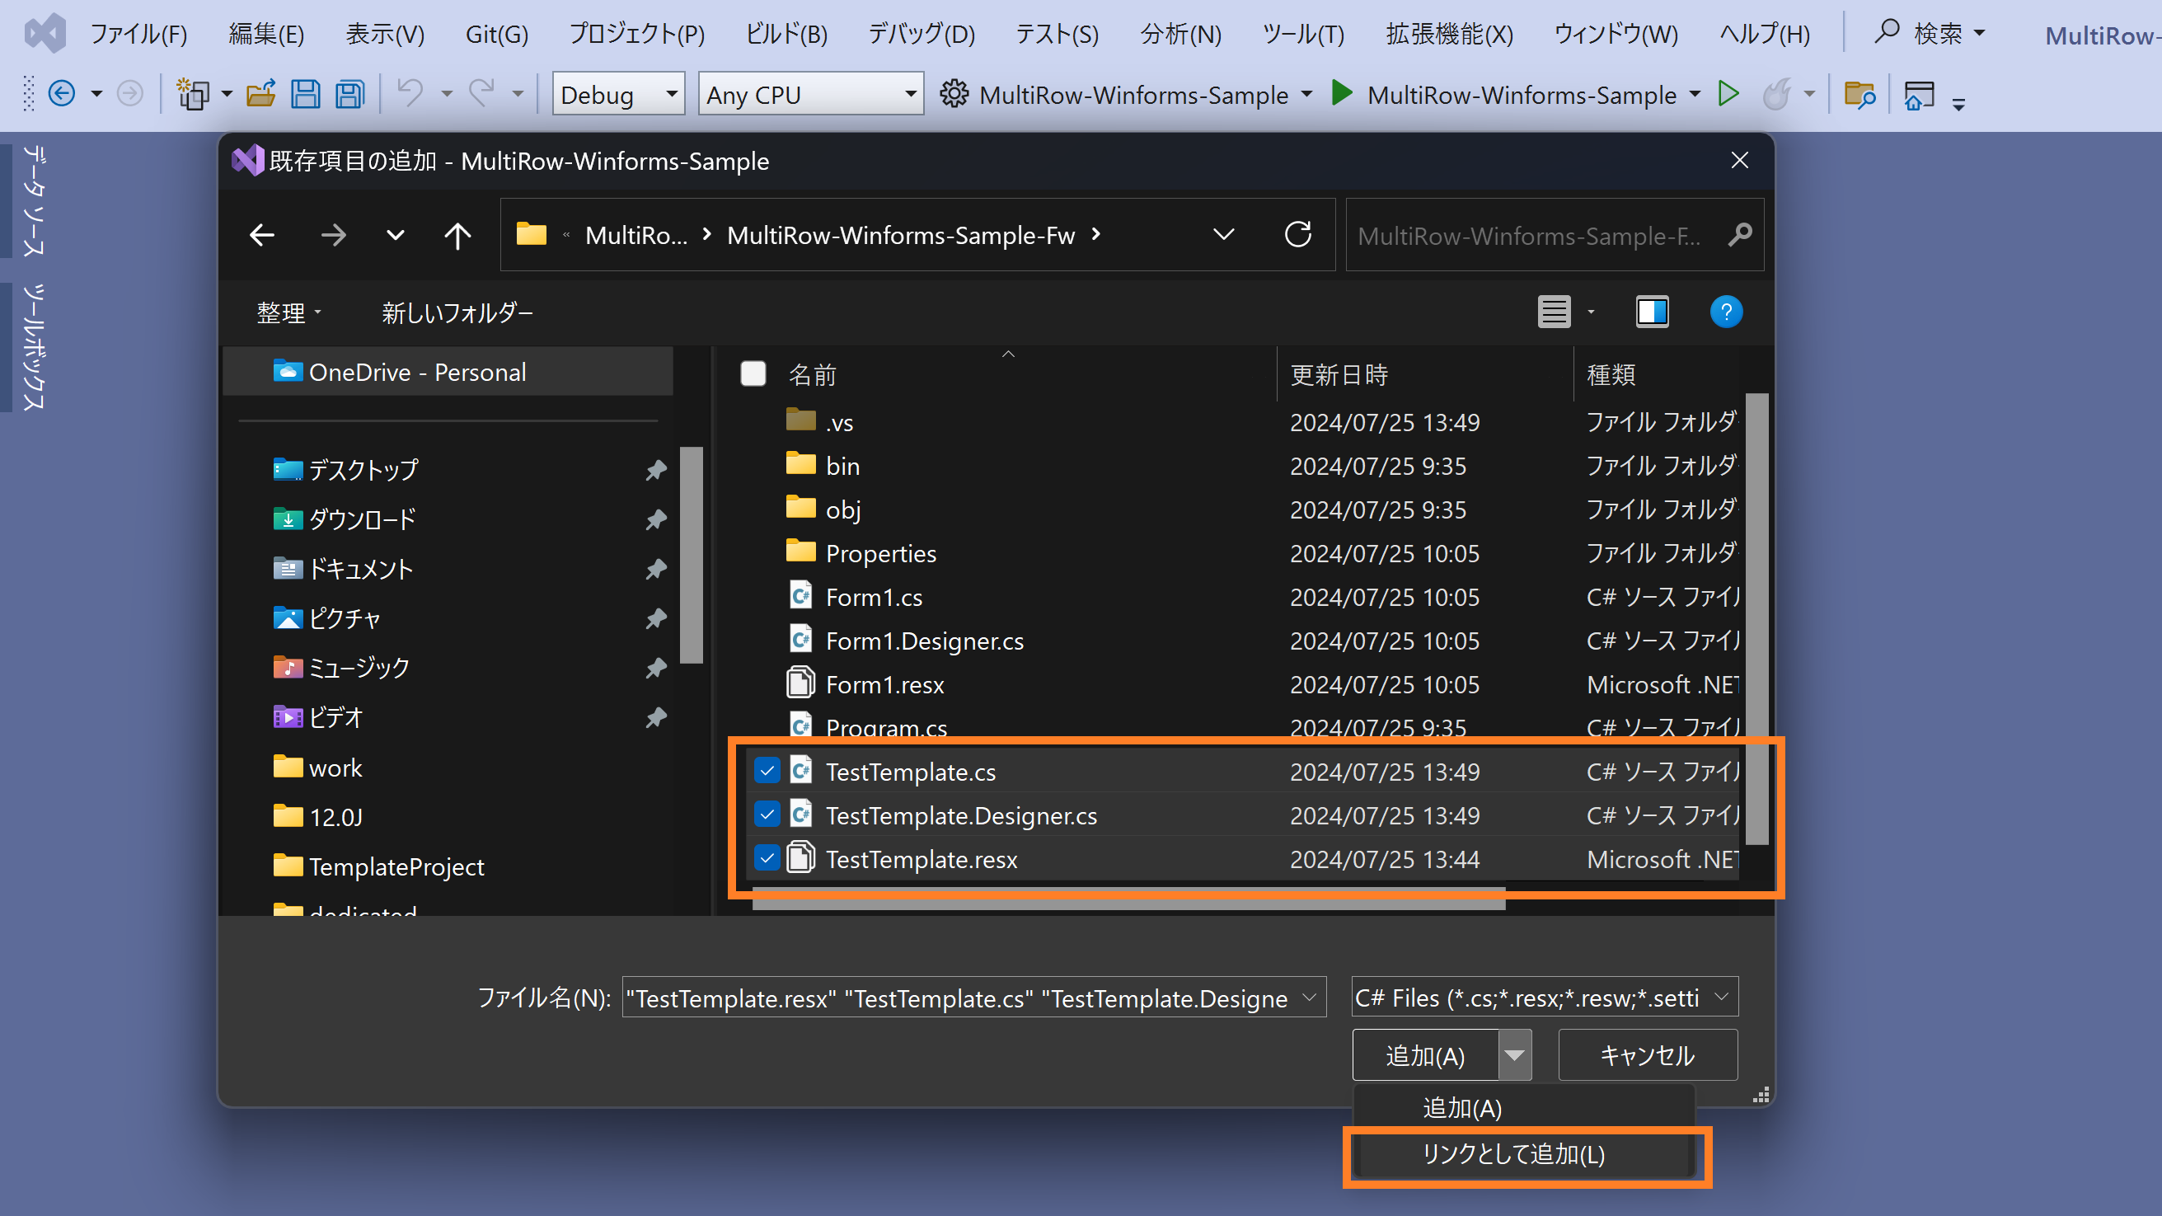Click the add button's dropdown arrow

(1514, 1055)
